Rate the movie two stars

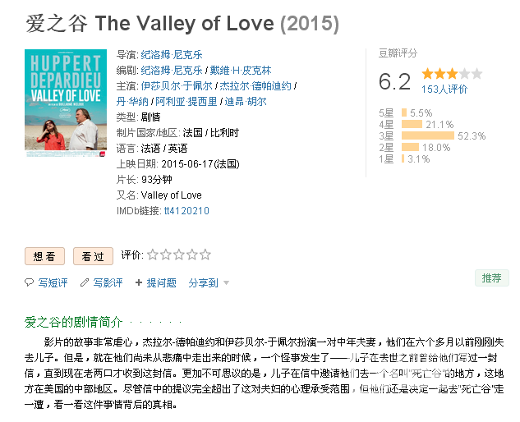tap(166, 255)
